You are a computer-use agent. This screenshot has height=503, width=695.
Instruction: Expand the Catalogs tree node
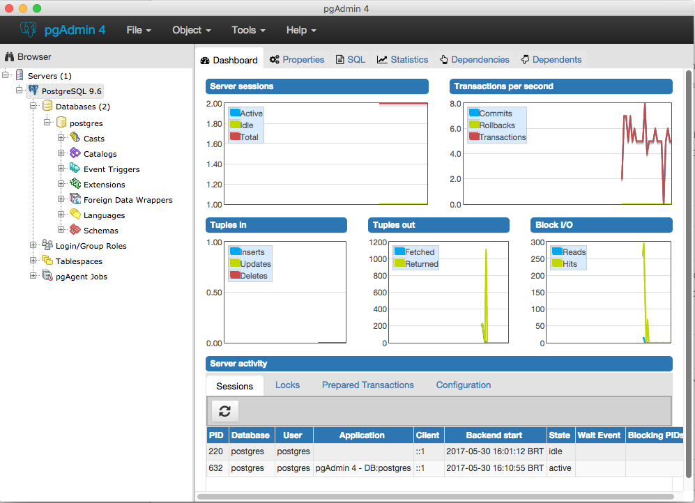pos(61,153)
